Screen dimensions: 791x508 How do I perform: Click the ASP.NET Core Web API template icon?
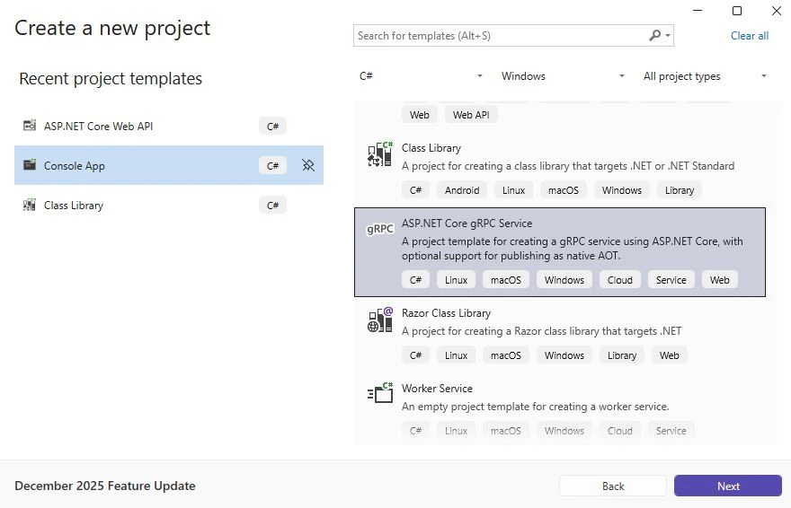30,126
